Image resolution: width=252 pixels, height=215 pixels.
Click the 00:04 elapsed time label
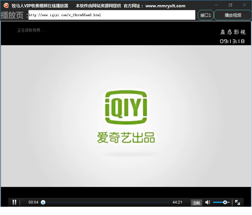point(33,202)
